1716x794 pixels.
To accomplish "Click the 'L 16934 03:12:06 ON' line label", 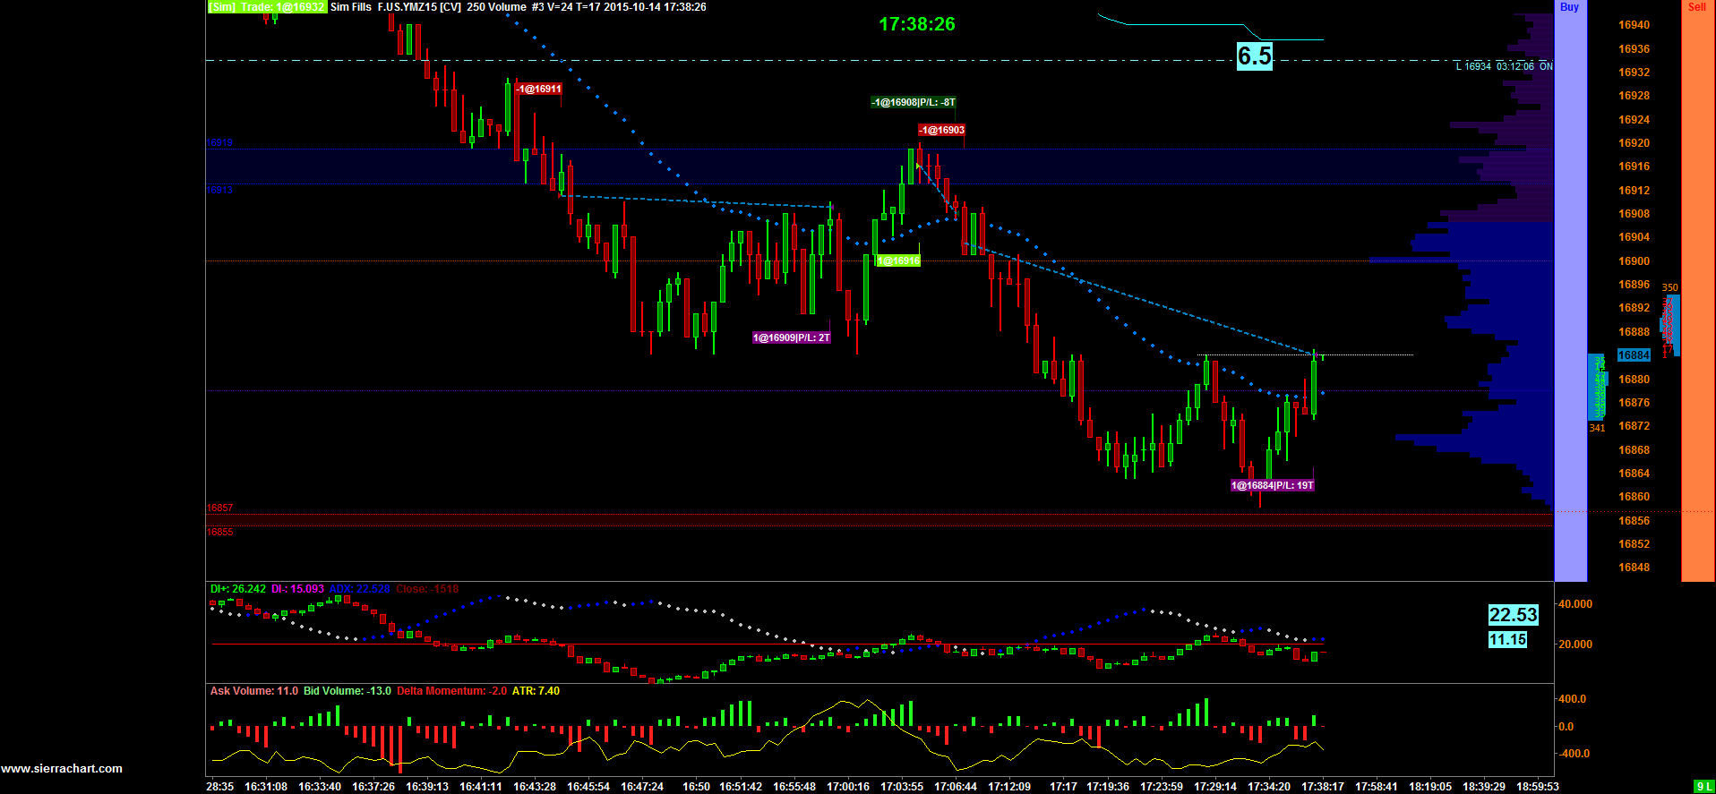I will [x=1504, y=66].
